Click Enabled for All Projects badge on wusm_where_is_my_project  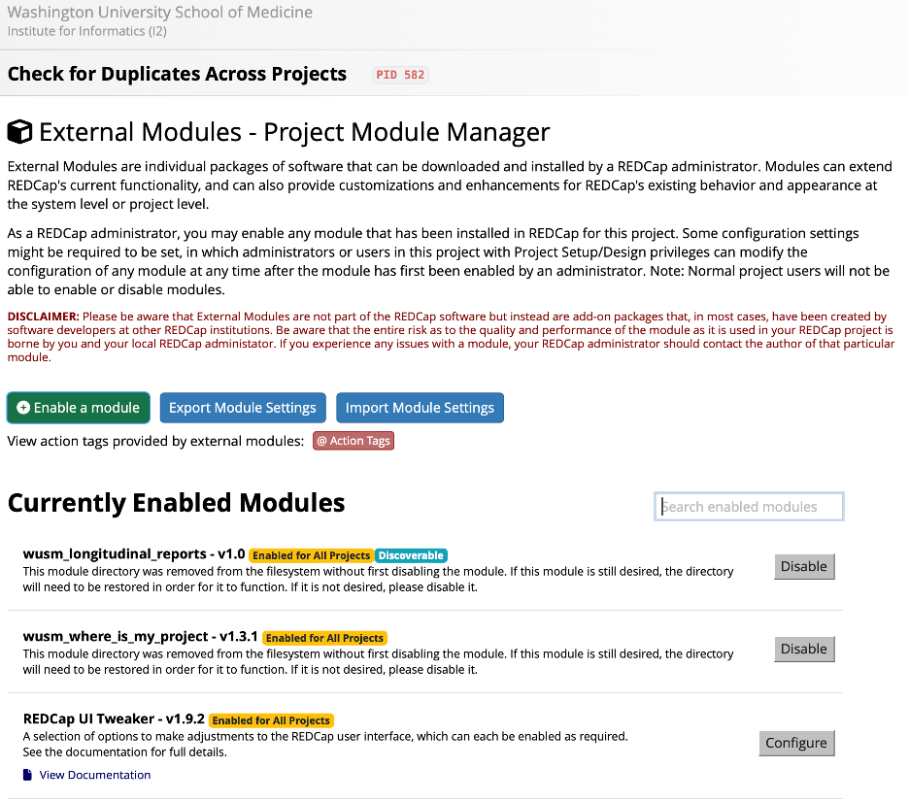[x=324, y=638]
